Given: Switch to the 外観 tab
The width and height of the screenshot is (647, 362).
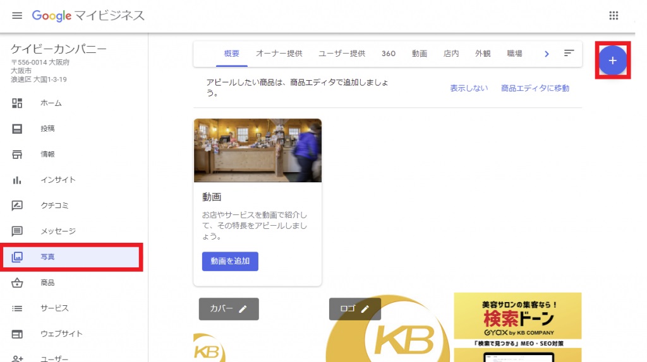Looking at the screenshot, I should click(483, 54).
